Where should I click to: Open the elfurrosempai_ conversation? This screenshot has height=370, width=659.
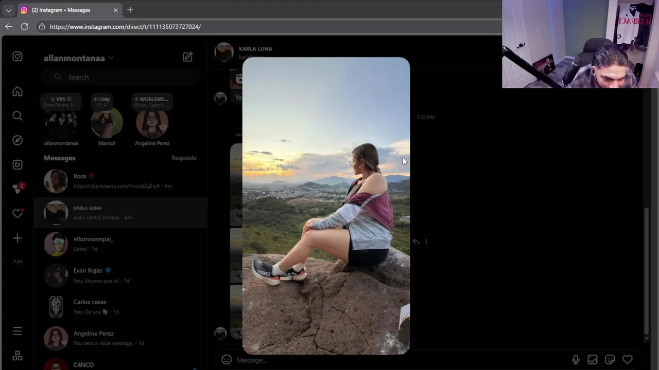click(x=121, y=244)
